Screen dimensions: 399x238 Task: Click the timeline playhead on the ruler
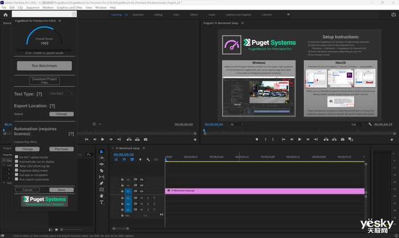[166, 160]
